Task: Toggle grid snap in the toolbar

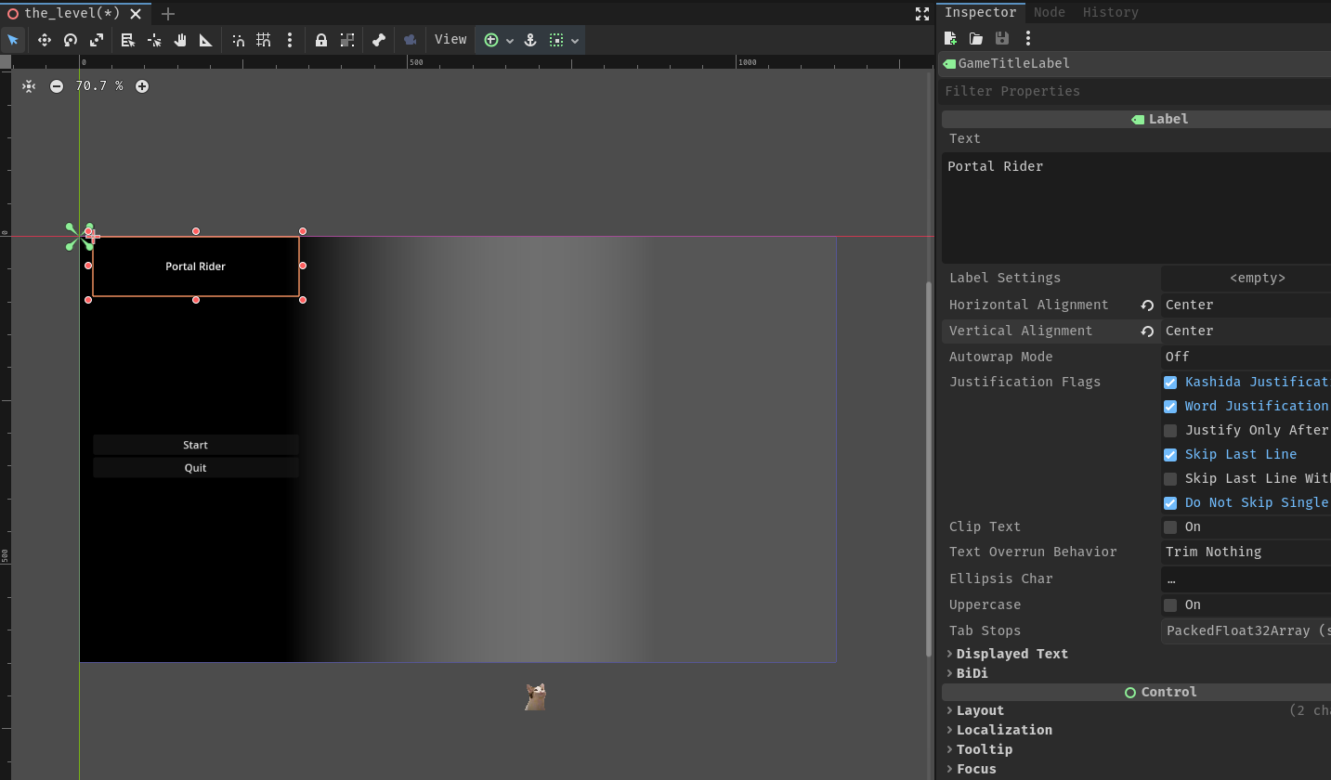Action: 264,40
